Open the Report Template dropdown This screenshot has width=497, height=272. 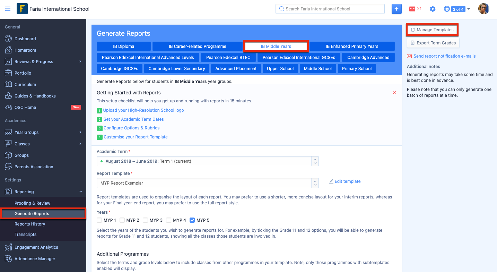point(208,183)
